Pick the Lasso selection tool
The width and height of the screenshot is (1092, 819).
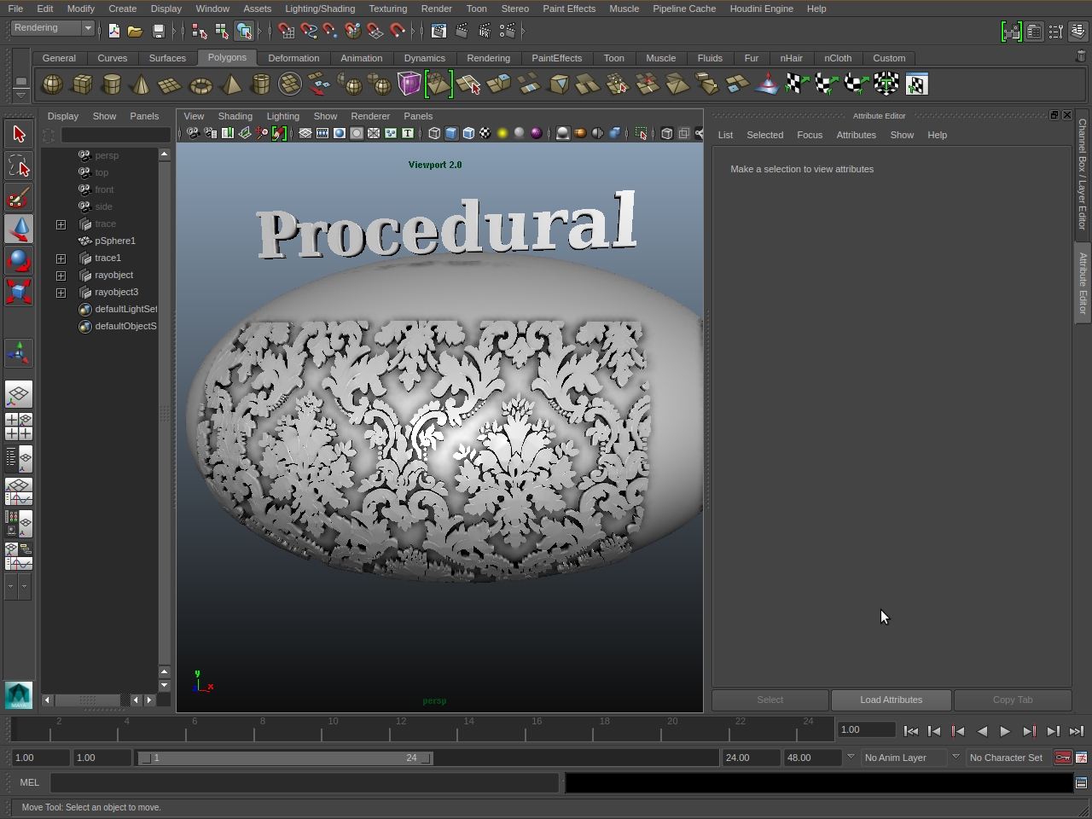coord(19,166)
